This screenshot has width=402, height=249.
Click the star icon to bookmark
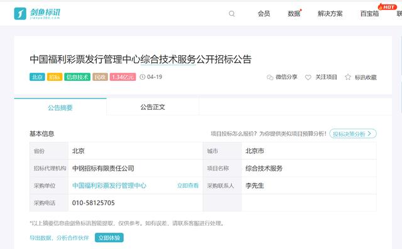(x=347, y=77)
